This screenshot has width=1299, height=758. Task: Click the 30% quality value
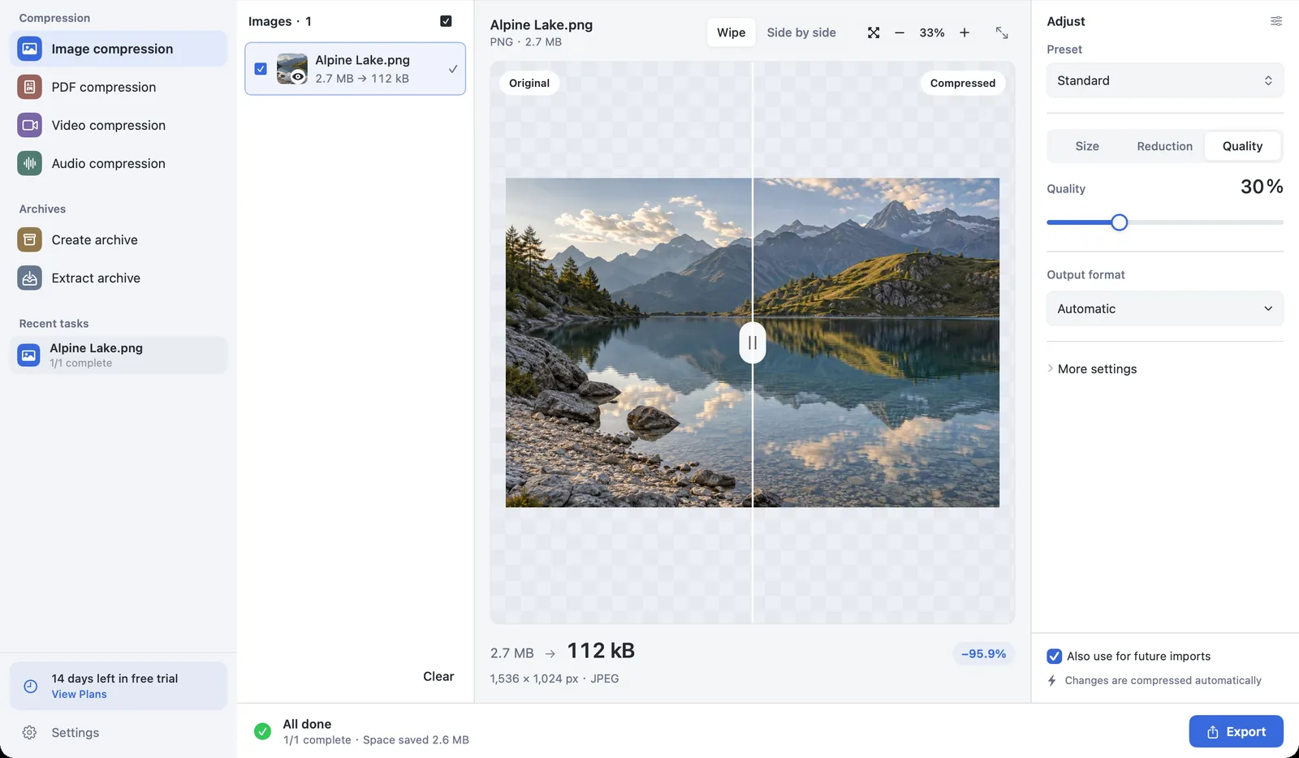[x=1262, y=187]
